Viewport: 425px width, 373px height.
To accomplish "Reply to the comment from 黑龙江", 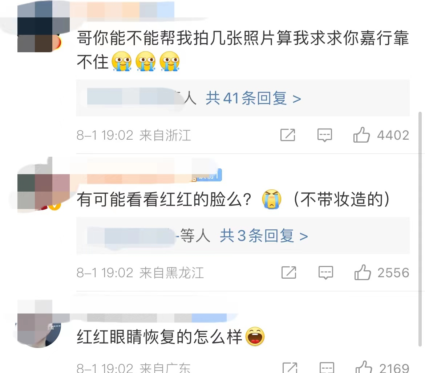I will coord(326,272).
